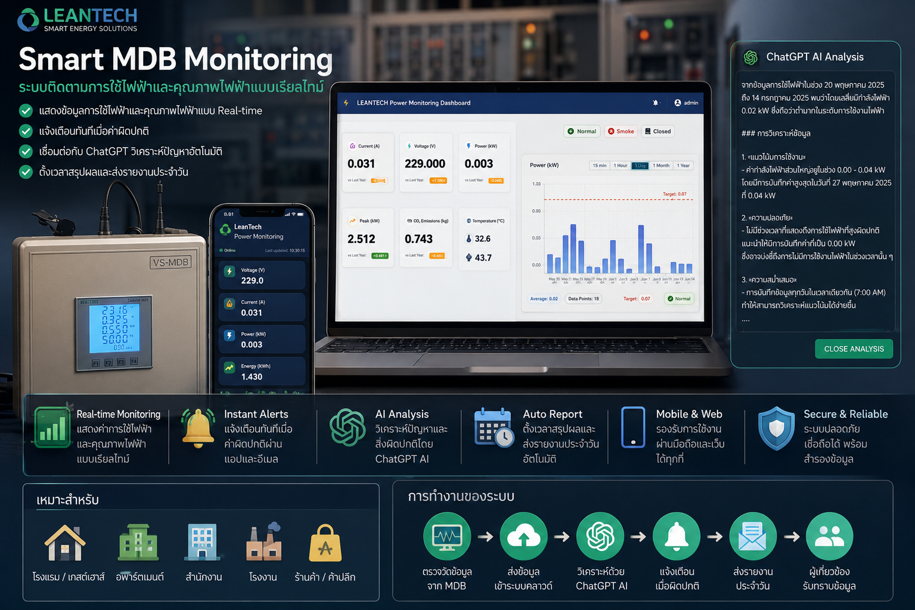Image resolution: width=915 pixels, height=610 pixels.
Task: Click the cloud upload step icon
Action: coord(523,537)
